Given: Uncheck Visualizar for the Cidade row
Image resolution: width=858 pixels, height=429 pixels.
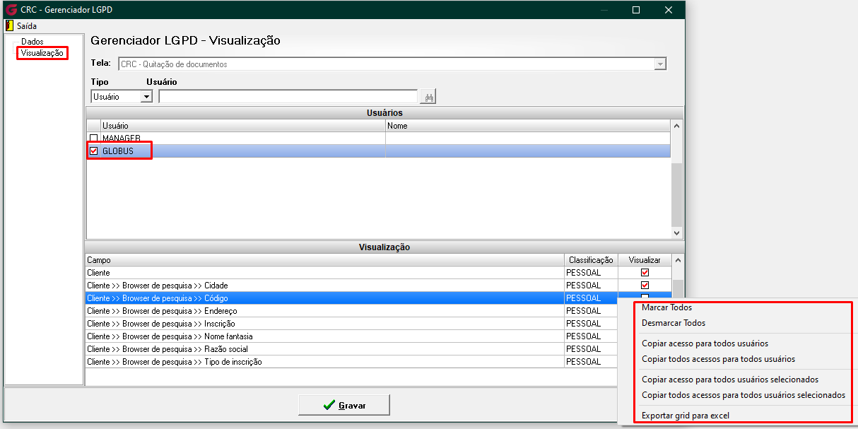Looking at the screenshot, I should (x=645, y=285).
